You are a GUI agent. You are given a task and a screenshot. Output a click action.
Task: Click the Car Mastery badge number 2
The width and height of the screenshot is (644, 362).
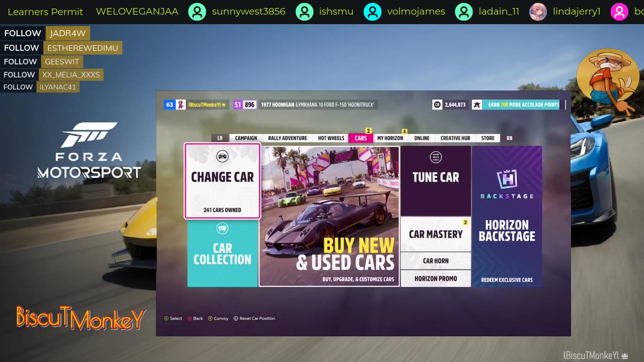pos(465,222)
